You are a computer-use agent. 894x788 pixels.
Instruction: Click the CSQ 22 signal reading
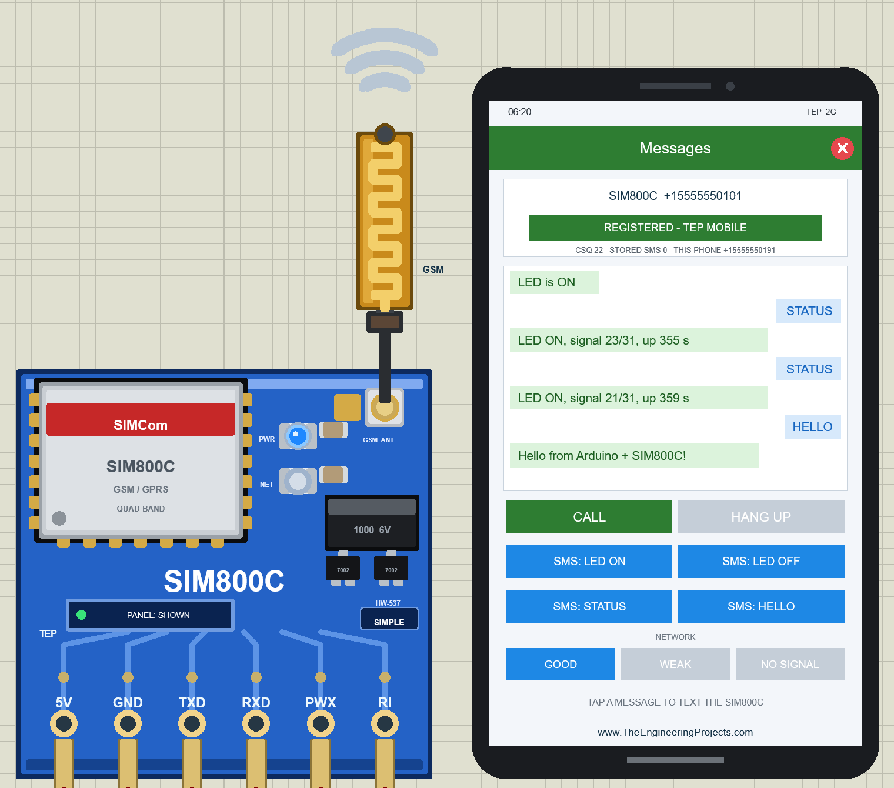pyautogui.click(x=589, y=250)
